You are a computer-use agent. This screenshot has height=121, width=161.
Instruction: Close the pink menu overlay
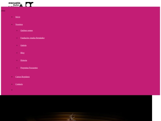(x=3, y=11)
